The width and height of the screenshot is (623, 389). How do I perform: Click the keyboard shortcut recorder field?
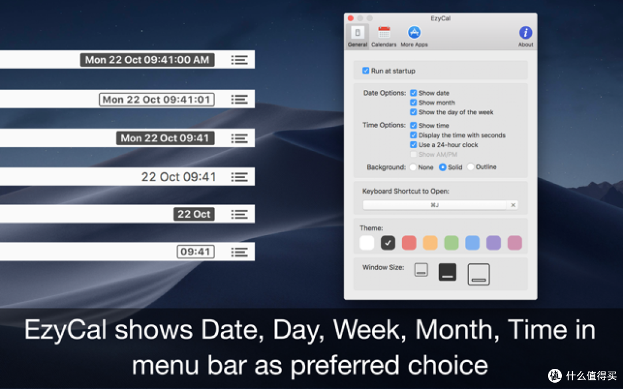click(434, 205)
